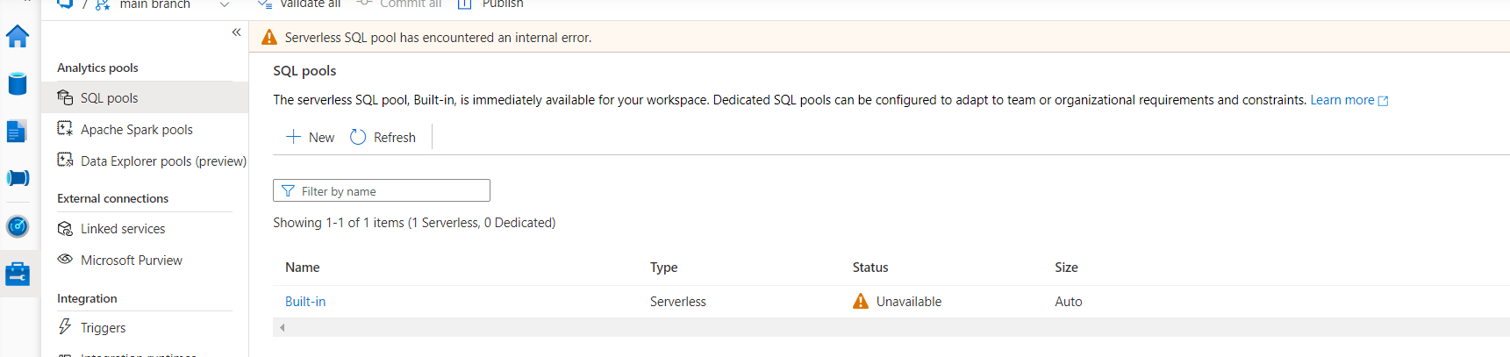
Task: Expand the main branch dropdown
Action: pos(225,4)
